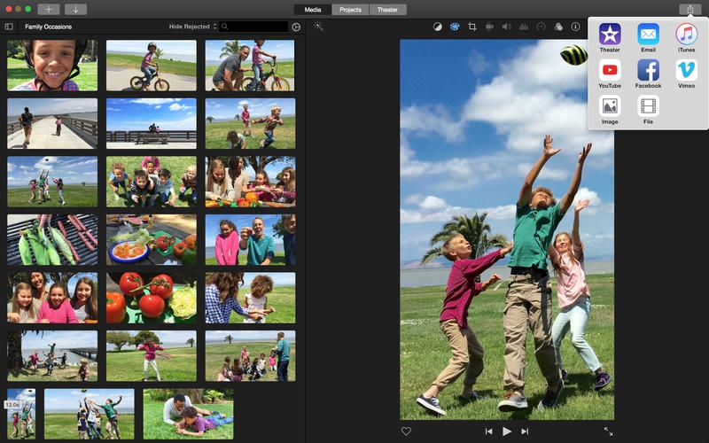The width and height of the screenshot is (709, 443).
Task: Share the video to Facebook
Action: (648, 71)
